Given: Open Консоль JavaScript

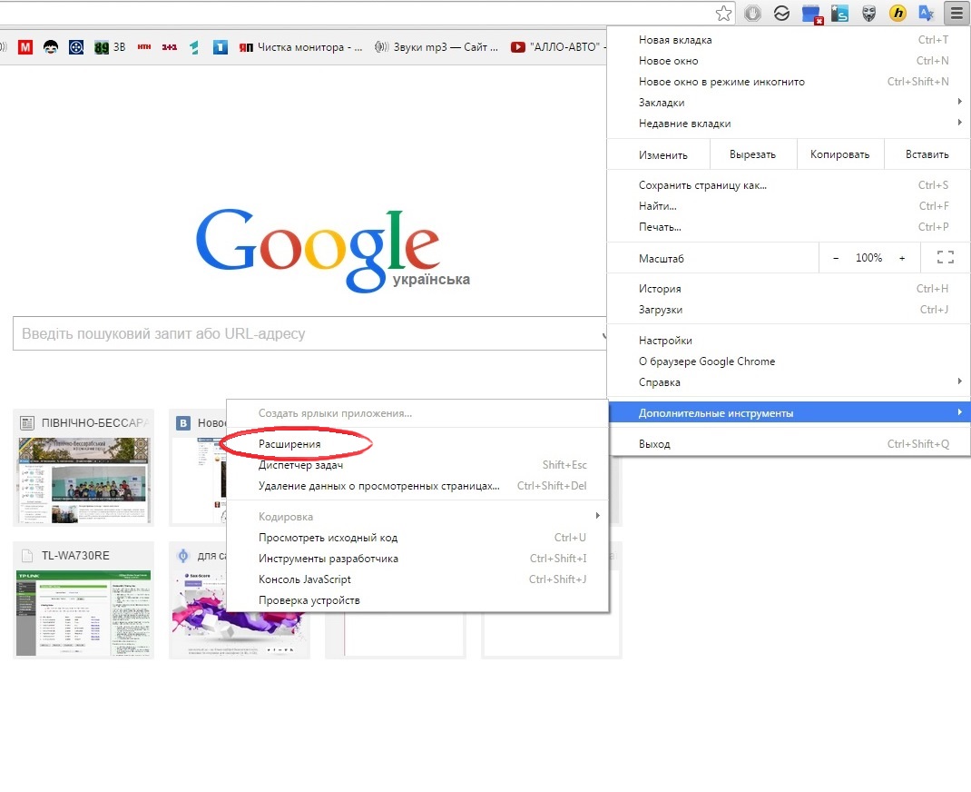Looking at the screenshot, I should [x=417, y=579].
